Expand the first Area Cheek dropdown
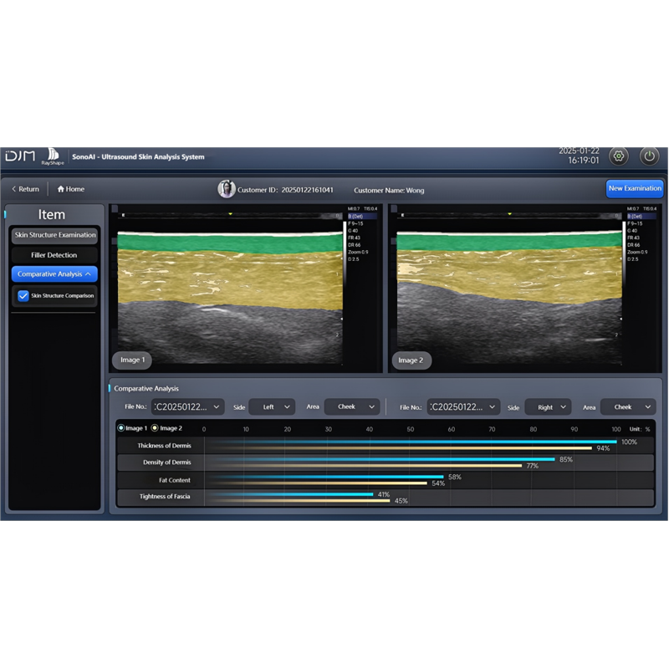Image resolution: width=669 pixels, height=669 pixels. (352, 406)
